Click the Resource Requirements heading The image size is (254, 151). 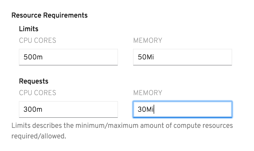50,15
